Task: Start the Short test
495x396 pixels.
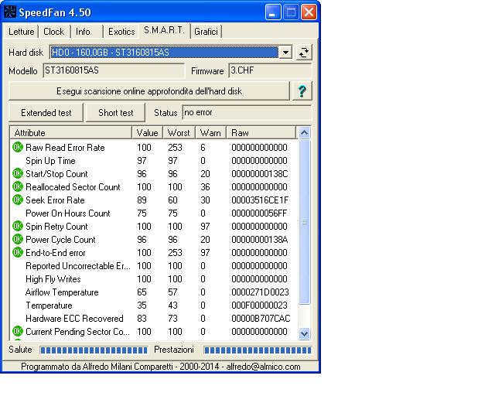Action: (x=115, y=113)
